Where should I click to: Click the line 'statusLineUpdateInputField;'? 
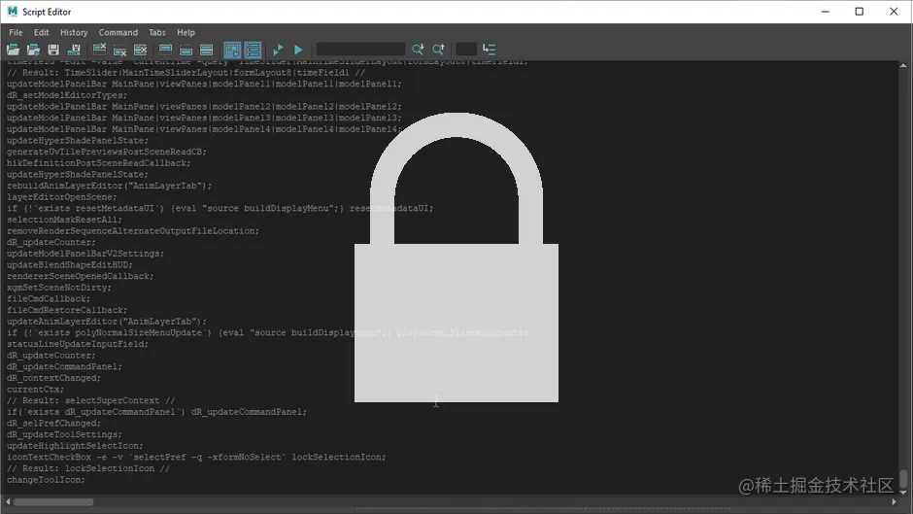click(x=78, y=344)
